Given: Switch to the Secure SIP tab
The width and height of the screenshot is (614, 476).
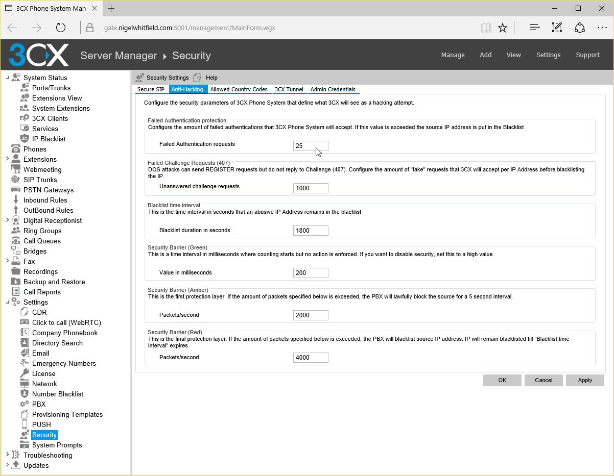Looking at the screenshot, I should [151, 89].
